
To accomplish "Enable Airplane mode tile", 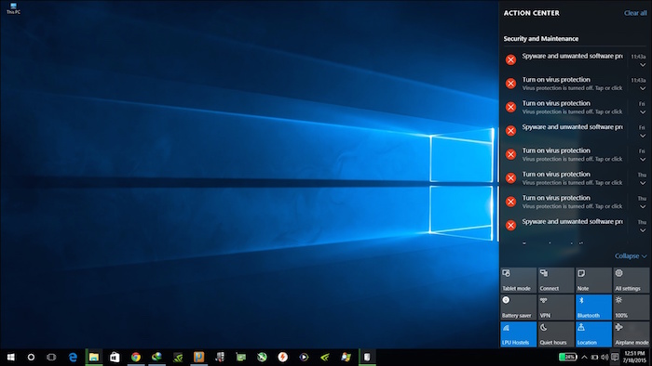I will tap(632, 334).
